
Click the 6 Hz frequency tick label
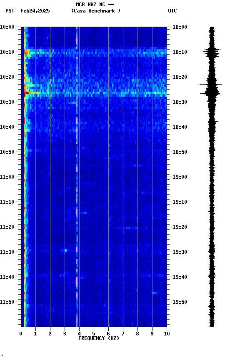[108, 334]
